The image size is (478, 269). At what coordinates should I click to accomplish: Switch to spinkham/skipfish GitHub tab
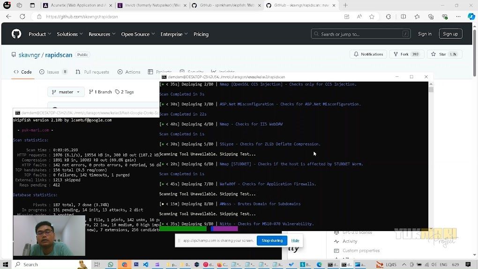click(x=226, y=6)
